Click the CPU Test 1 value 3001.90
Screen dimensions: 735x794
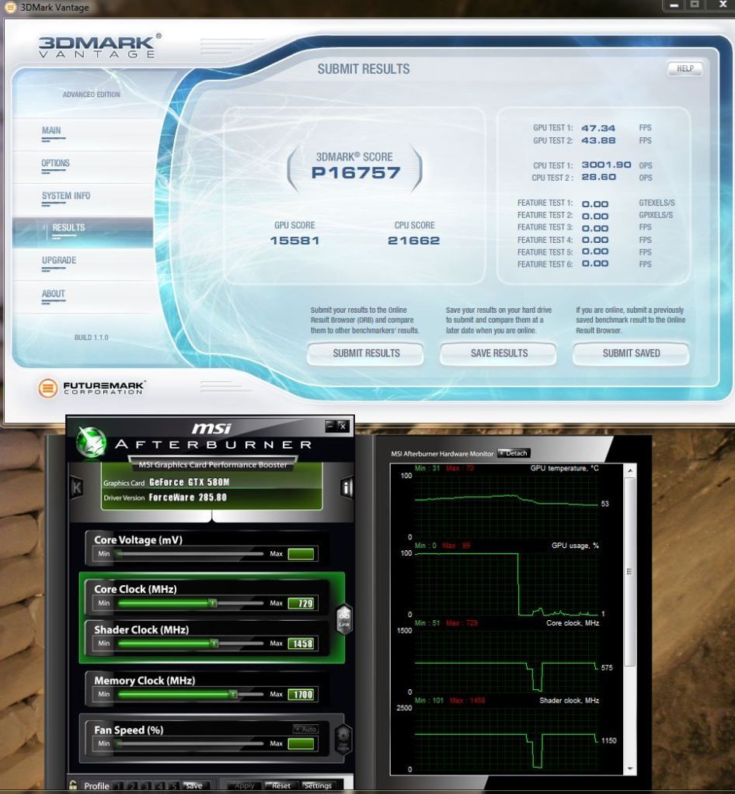(x=606, y=165)
